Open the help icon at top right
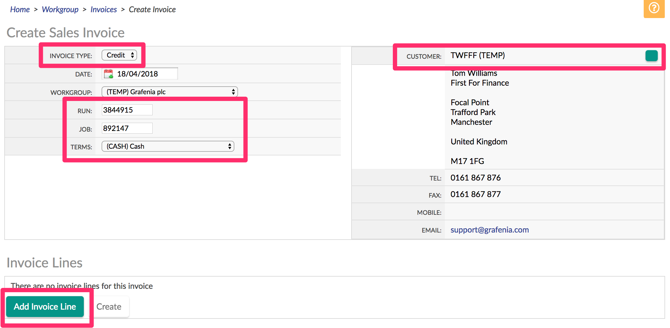This screenshot has height=328, width=670. (654, 9)
